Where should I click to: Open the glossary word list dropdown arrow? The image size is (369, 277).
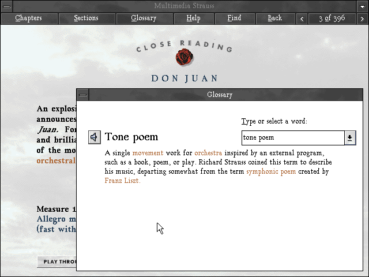point(350,138)
